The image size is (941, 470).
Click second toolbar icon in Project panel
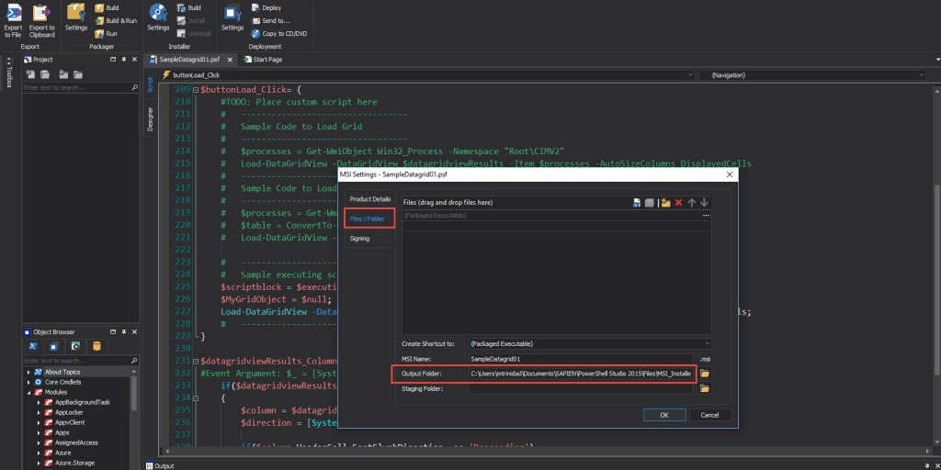[x=45, y=74]
